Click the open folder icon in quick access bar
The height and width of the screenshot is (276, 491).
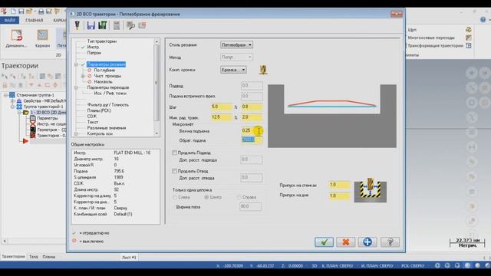coord(29,11)
